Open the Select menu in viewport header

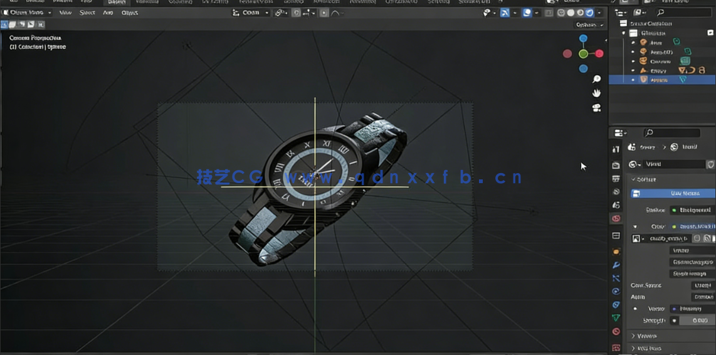tap(87, 13)
